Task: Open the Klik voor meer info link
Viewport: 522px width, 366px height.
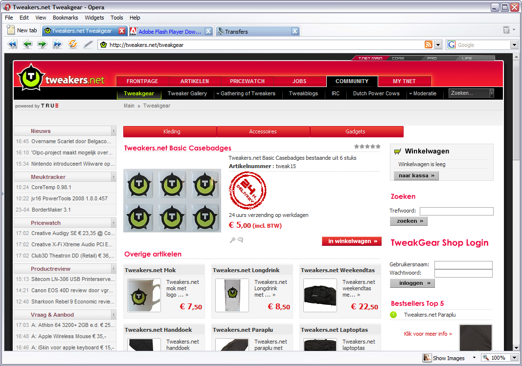Action: coord(428,334)
